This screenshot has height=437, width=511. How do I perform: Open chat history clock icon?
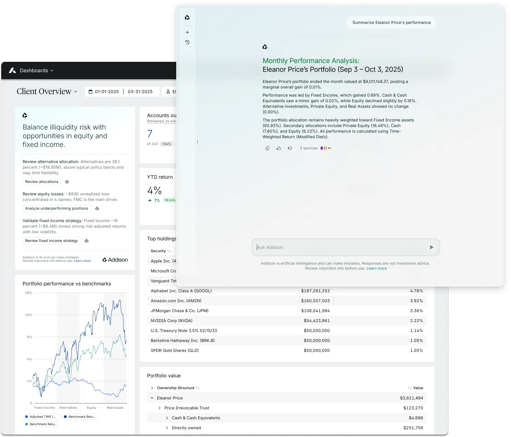(x=187, y=42)
